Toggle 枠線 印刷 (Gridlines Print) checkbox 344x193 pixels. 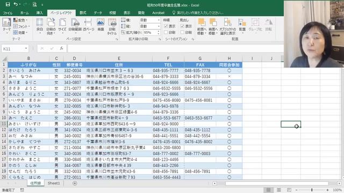coord(166,32)
